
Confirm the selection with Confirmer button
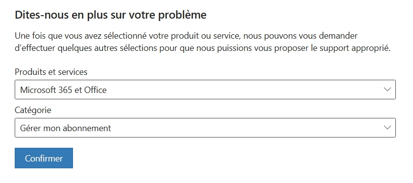(44, 158)
